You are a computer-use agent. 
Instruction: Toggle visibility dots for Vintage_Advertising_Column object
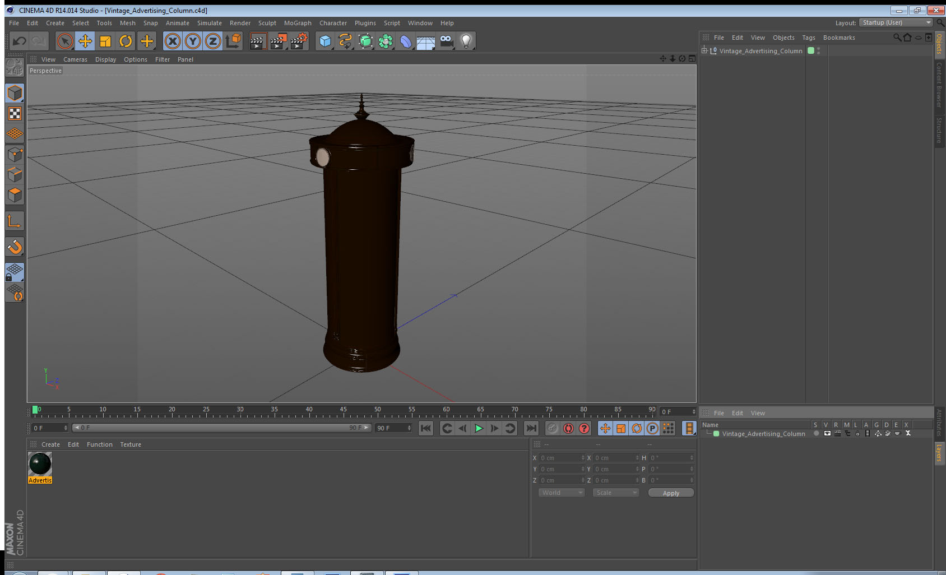click(x=818, y=50)
